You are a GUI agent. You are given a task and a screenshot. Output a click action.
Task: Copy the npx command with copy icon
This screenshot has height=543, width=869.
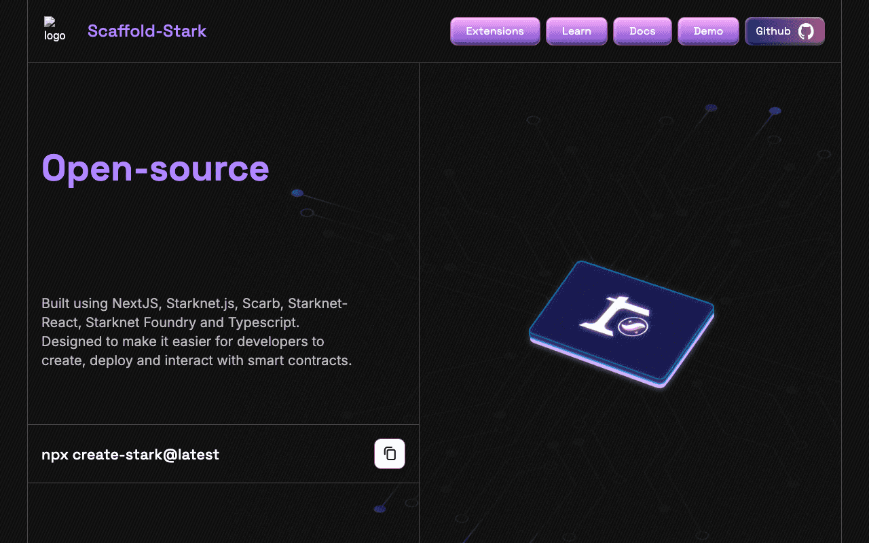point(390,453)
